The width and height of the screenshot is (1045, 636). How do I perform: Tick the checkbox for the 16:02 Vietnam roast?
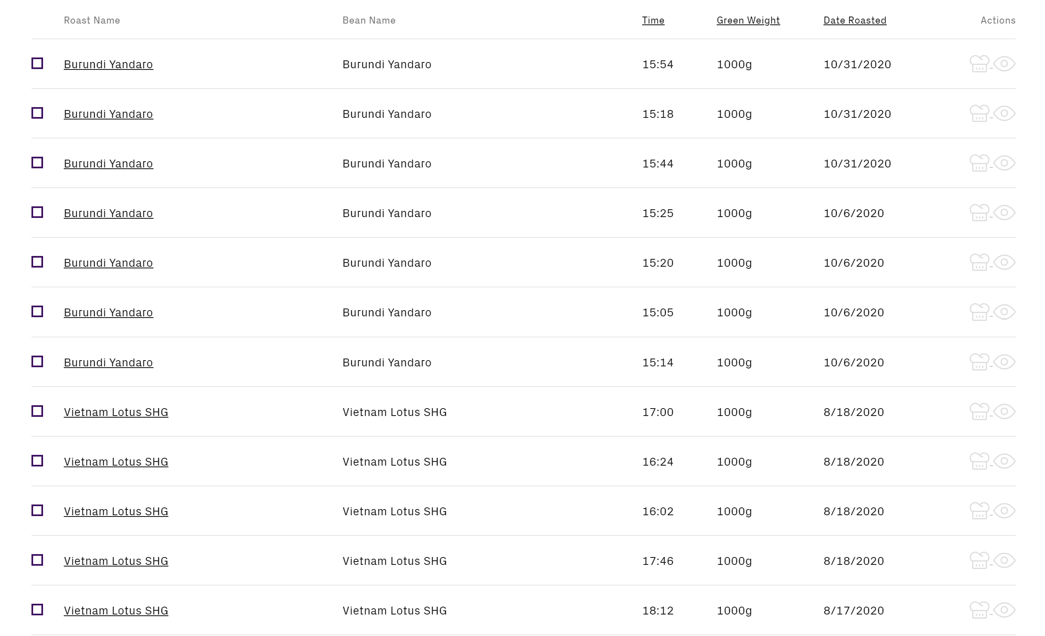37,511
